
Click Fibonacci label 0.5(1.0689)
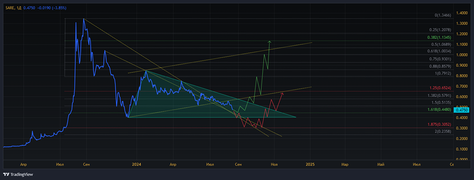441,45
